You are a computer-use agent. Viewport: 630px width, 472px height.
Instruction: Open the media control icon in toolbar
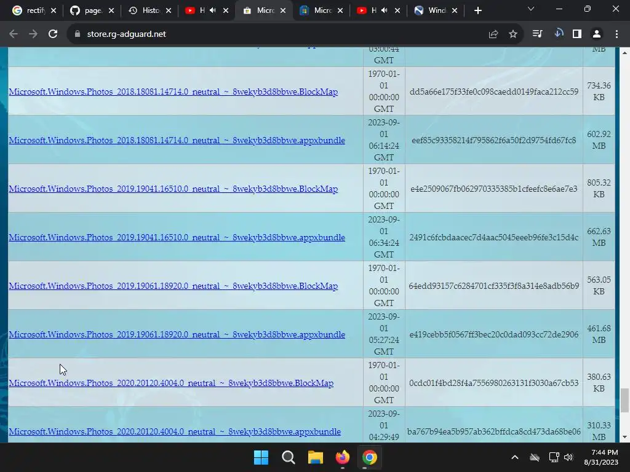[537, 34]
